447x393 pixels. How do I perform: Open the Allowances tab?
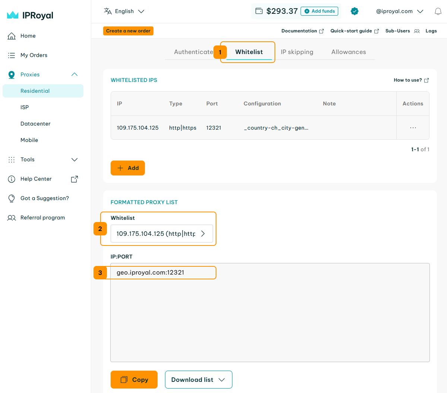[349, 52]
